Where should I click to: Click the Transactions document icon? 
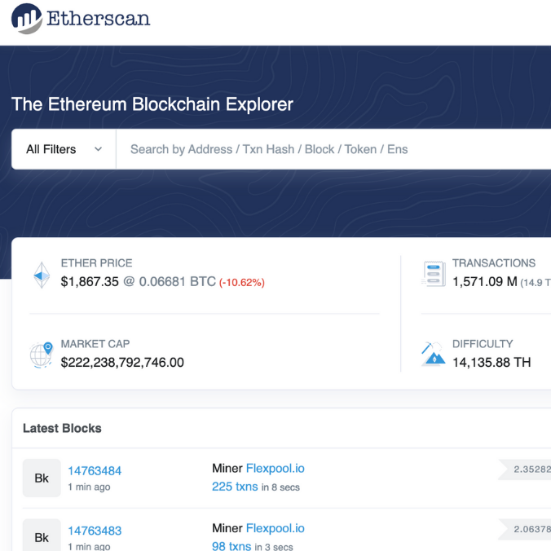(434, 274)
